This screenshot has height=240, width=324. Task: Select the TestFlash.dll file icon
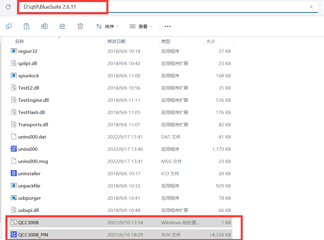coord(14,112)
